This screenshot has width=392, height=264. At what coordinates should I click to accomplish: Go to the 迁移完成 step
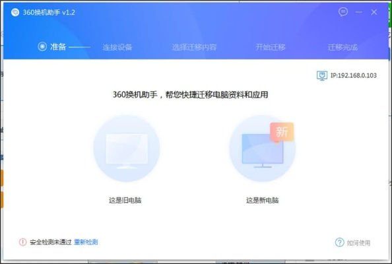[343, 47]
